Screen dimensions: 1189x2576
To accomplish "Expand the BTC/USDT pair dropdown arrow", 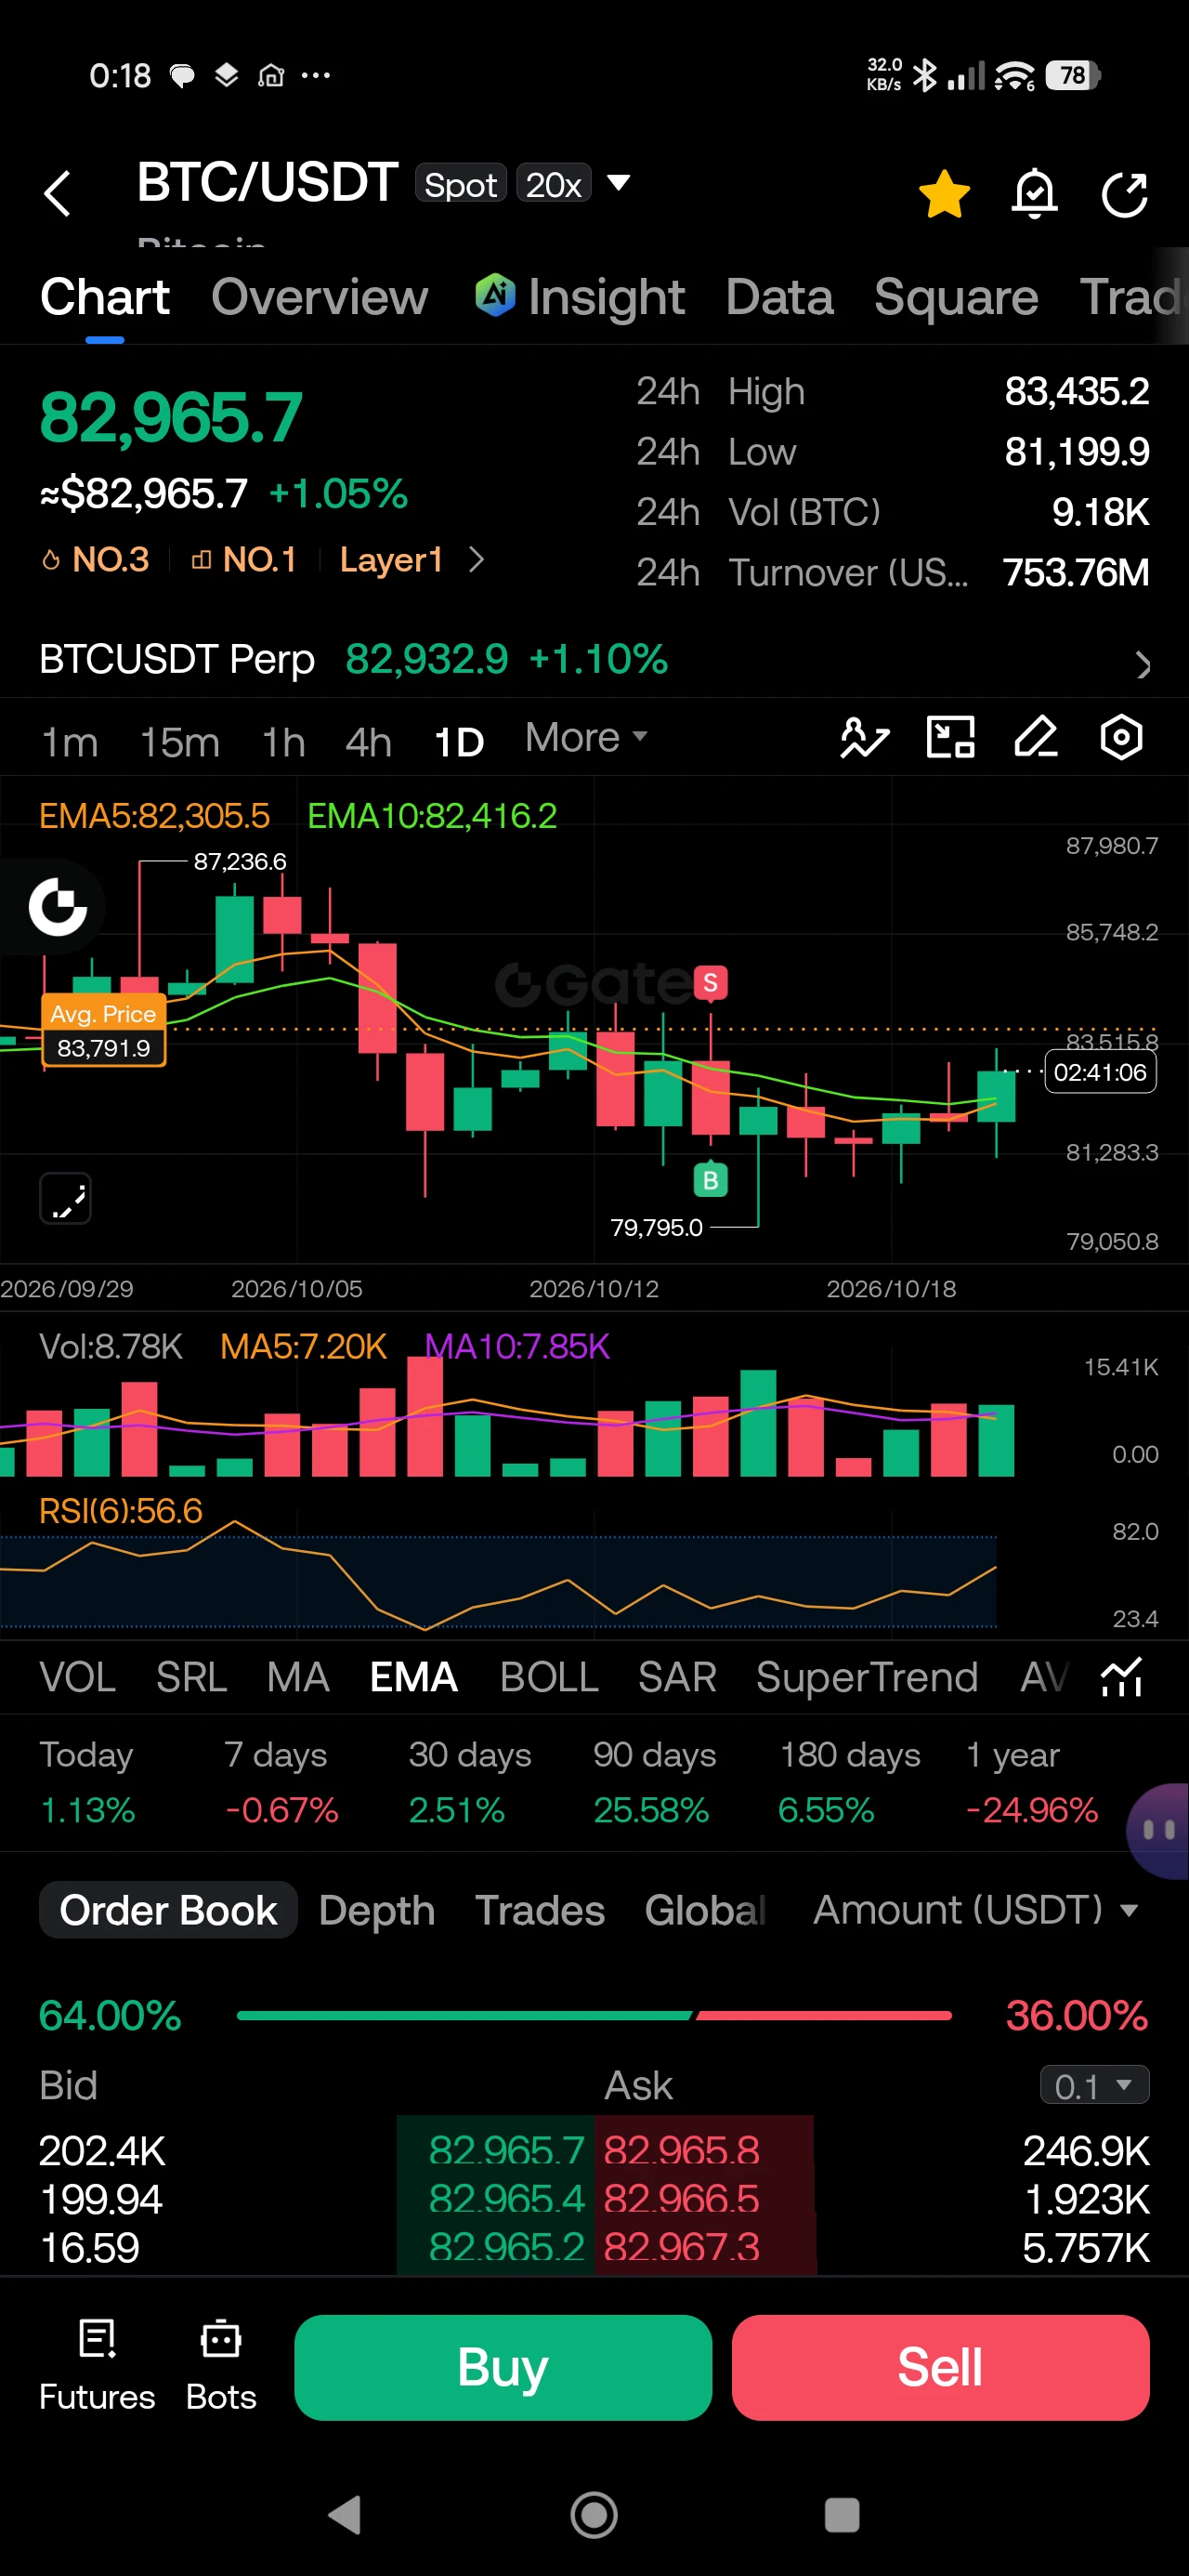I will point(619,183).
